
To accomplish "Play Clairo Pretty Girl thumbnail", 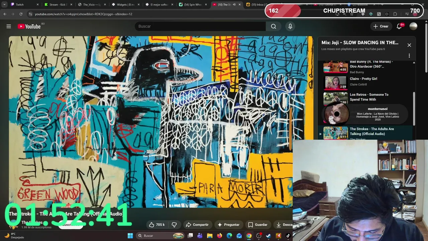I will coord(335,83).
